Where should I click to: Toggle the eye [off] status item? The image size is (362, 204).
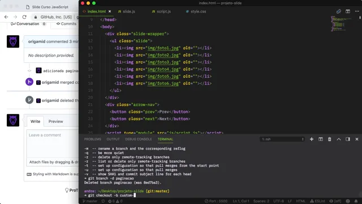click(x=336, y=201)
